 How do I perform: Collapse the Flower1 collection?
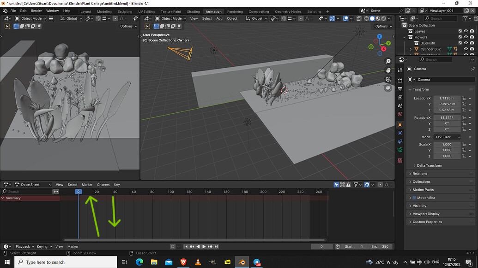(405, 37)
